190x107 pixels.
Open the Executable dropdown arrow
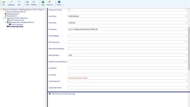[186, 23]
